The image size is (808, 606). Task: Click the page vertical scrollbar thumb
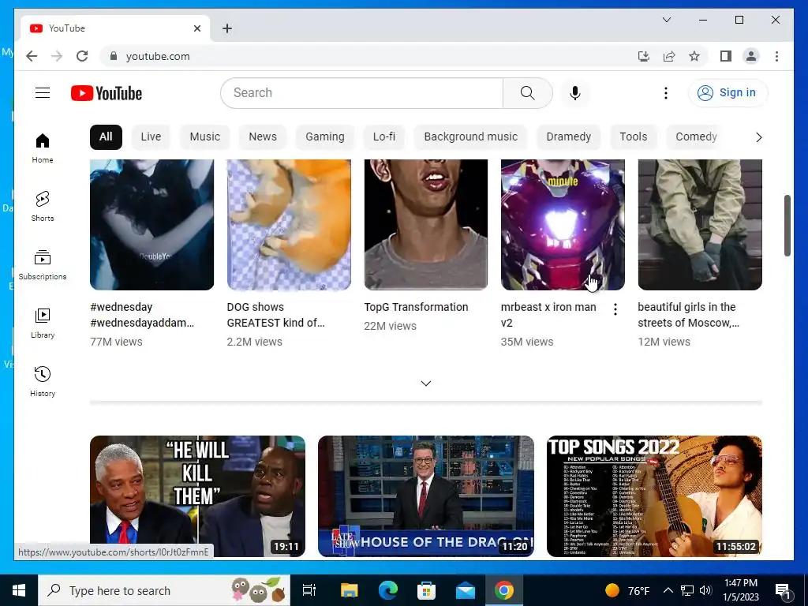[787, 225]
